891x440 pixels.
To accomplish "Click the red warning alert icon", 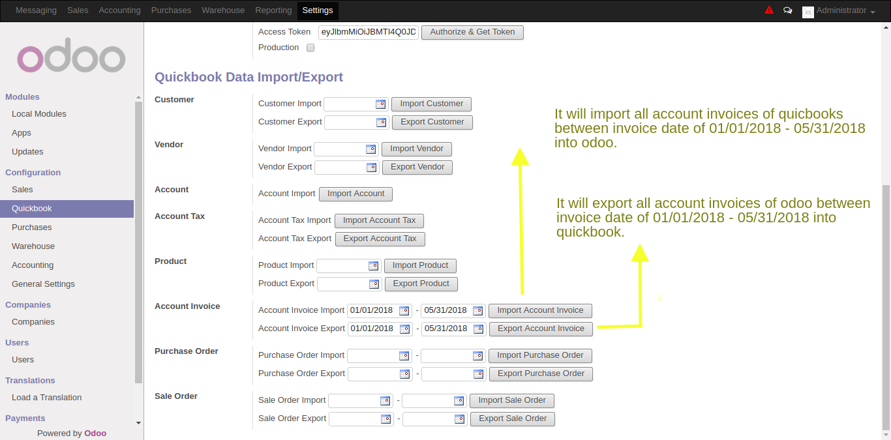I will 769,10.
